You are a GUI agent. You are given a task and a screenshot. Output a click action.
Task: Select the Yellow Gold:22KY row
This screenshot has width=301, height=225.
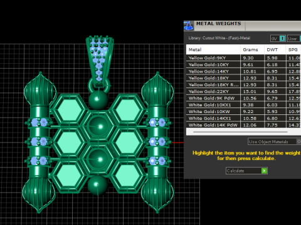243,91
